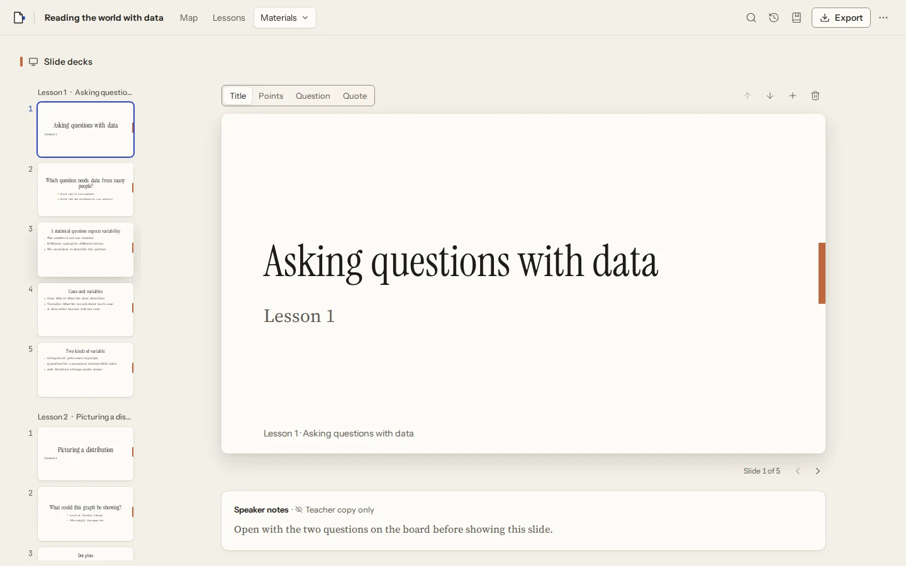The image size is (906, 566).
Task: Click the Slide decks monitor icon
Action: coord(33,62)
